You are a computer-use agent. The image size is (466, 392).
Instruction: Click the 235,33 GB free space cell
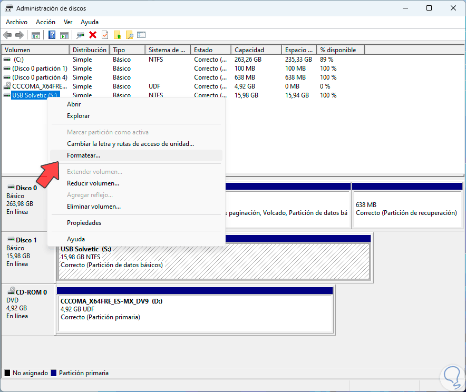[298, 60]
